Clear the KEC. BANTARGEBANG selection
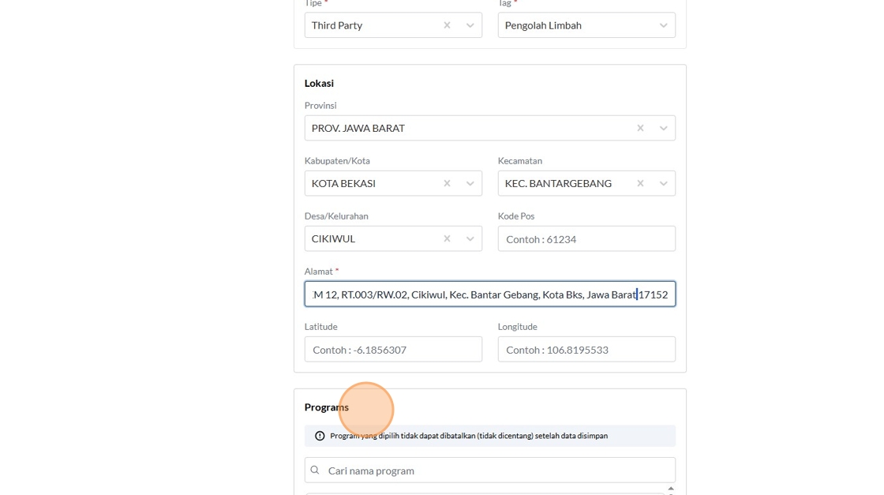The image size is (884, 495). [640, 183]
